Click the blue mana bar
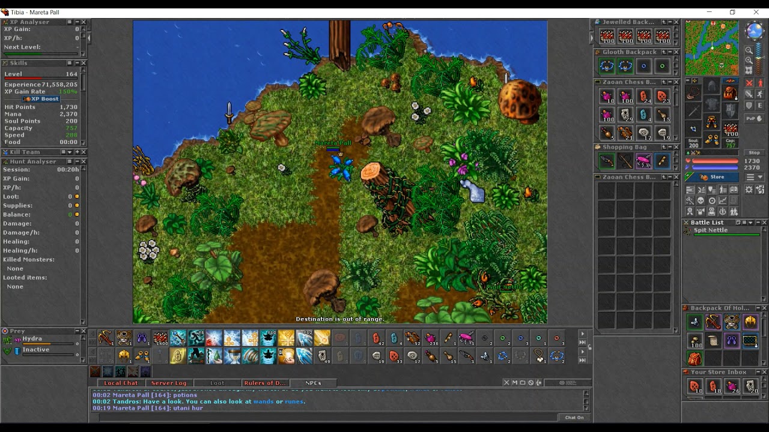This screenshot has width=769, height=432. tap(715, 167)
